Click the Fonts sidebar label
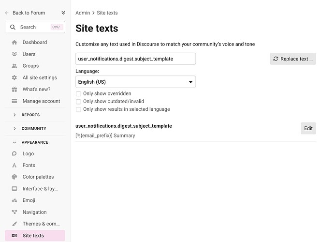 pos(29,165)
